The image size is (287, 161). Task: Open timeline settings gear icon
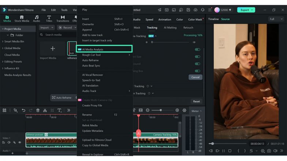click(184, 110)
